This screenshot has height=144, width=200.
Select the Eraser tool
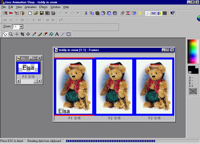pyautogui.click(x=45, y=34)
